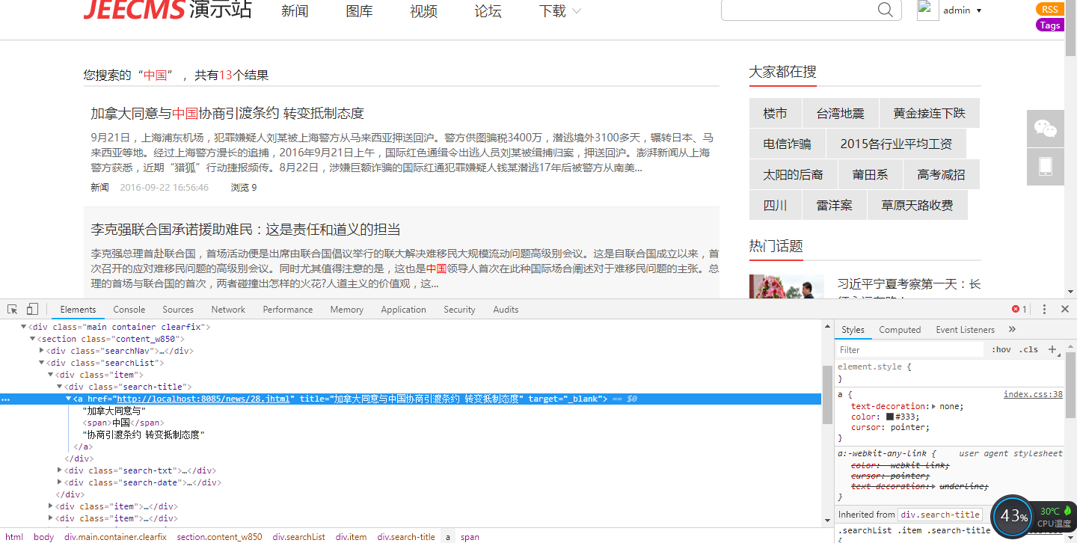The height and width of the screenshot is (543, 1077).
Task: Click the mobile phone icon on sidebar
Action: (1045, 166)
